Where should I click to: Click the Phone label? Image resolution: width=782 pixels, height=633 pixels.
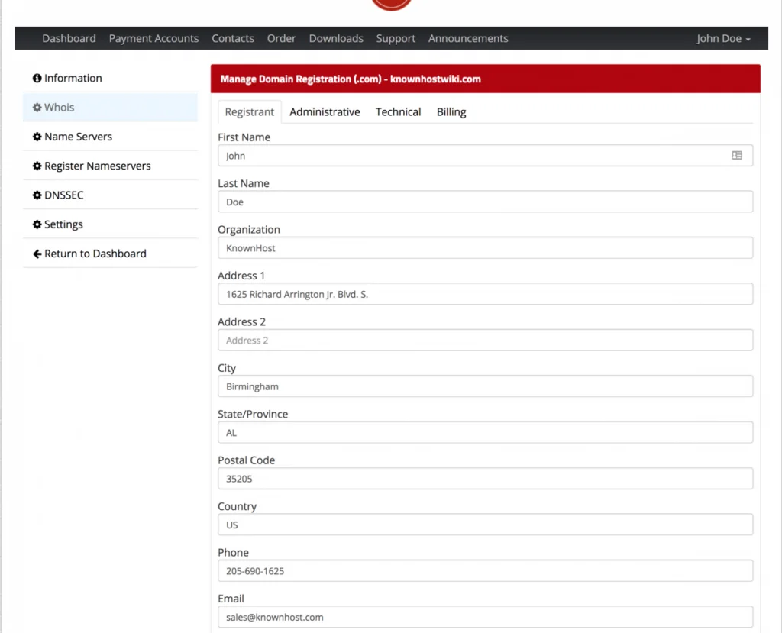click(233, 553)
